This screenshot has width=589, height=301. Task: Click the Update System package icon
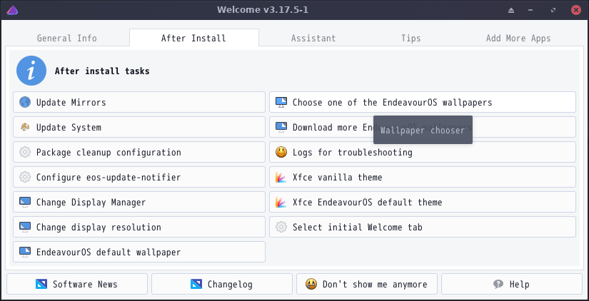(x=25, y=127)
